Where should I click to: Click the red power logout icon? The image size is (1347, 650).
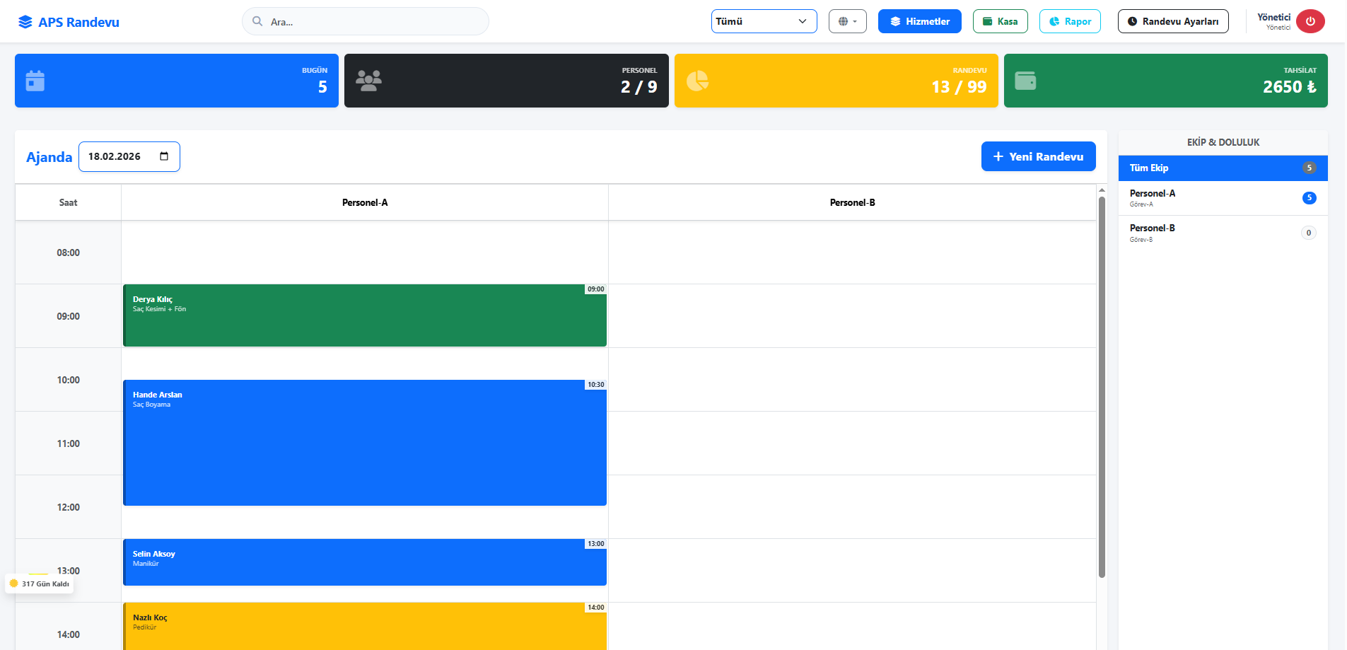[1310, 21]
